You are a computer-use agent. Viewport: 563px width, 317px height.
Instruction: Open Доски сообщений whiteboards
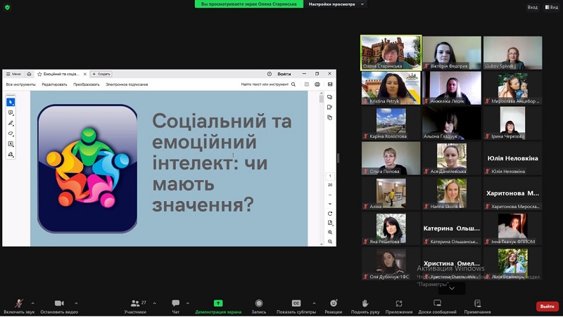(437, 304)
